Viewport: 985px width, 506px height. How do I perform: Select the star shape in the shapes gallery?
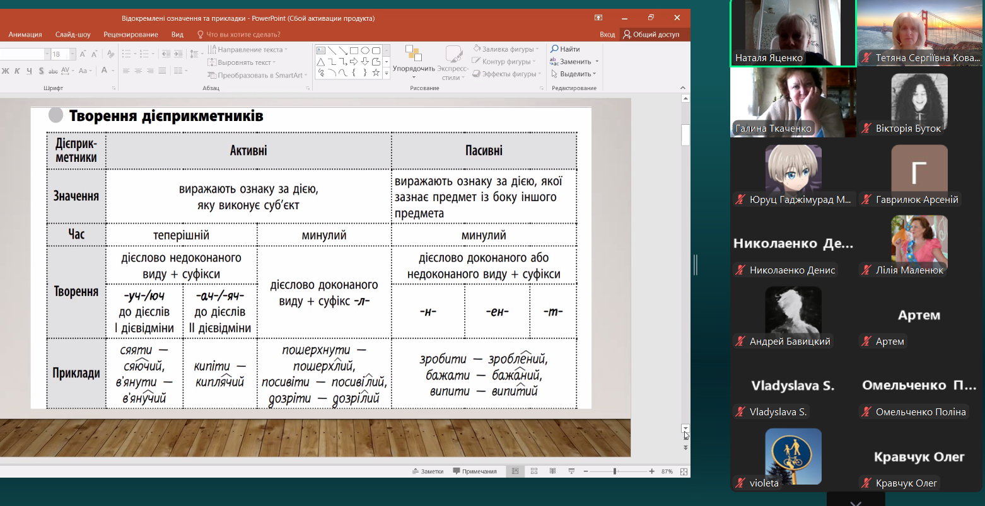tap(376, 72)
